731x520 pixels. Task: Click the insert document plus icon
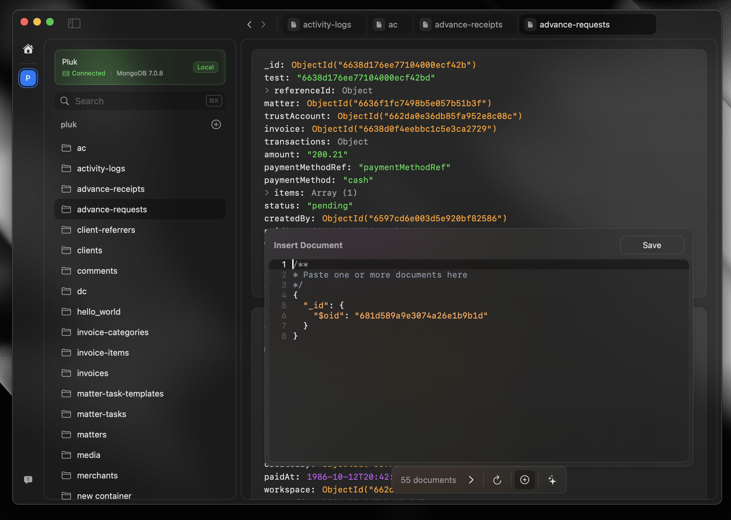tap(524, 480)
